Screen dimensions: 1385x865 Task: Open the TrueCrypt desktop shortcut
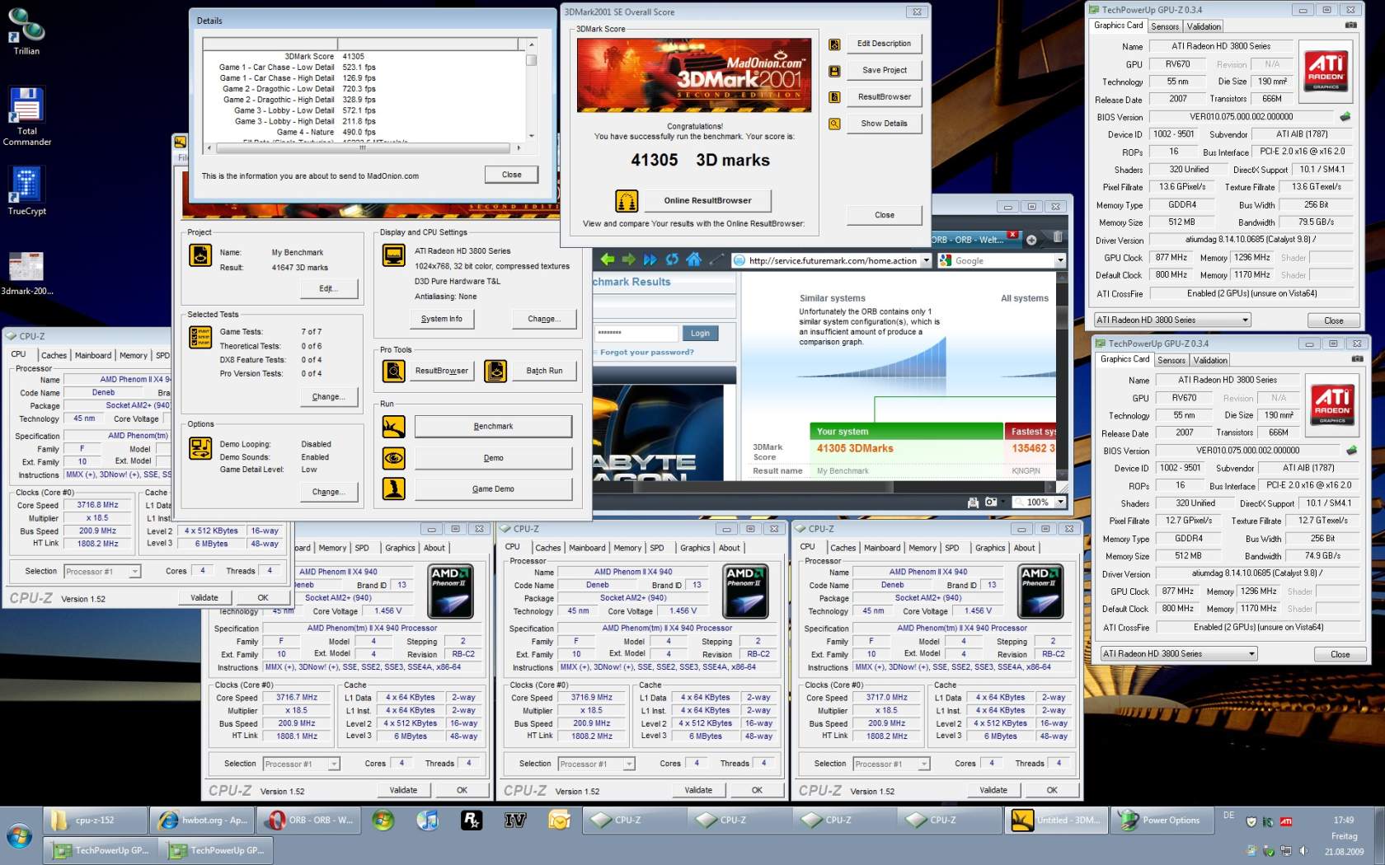tap(26, 191)
